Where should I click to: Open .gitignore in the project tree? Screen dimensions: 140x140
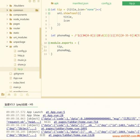tap(18, 74)
